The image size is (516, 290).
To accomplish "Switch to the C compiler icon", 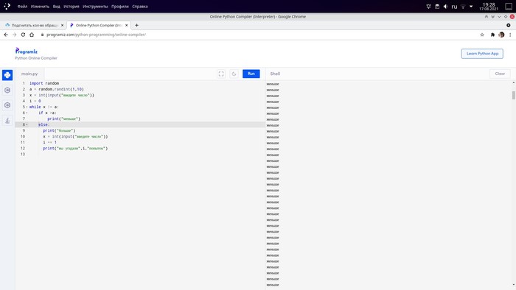I will pyautogui.click(x=7, y=90).
